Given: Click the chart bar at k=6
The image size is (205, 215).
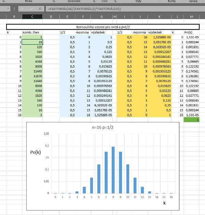Looking at the screenshot, I should (x=99, y=179).
